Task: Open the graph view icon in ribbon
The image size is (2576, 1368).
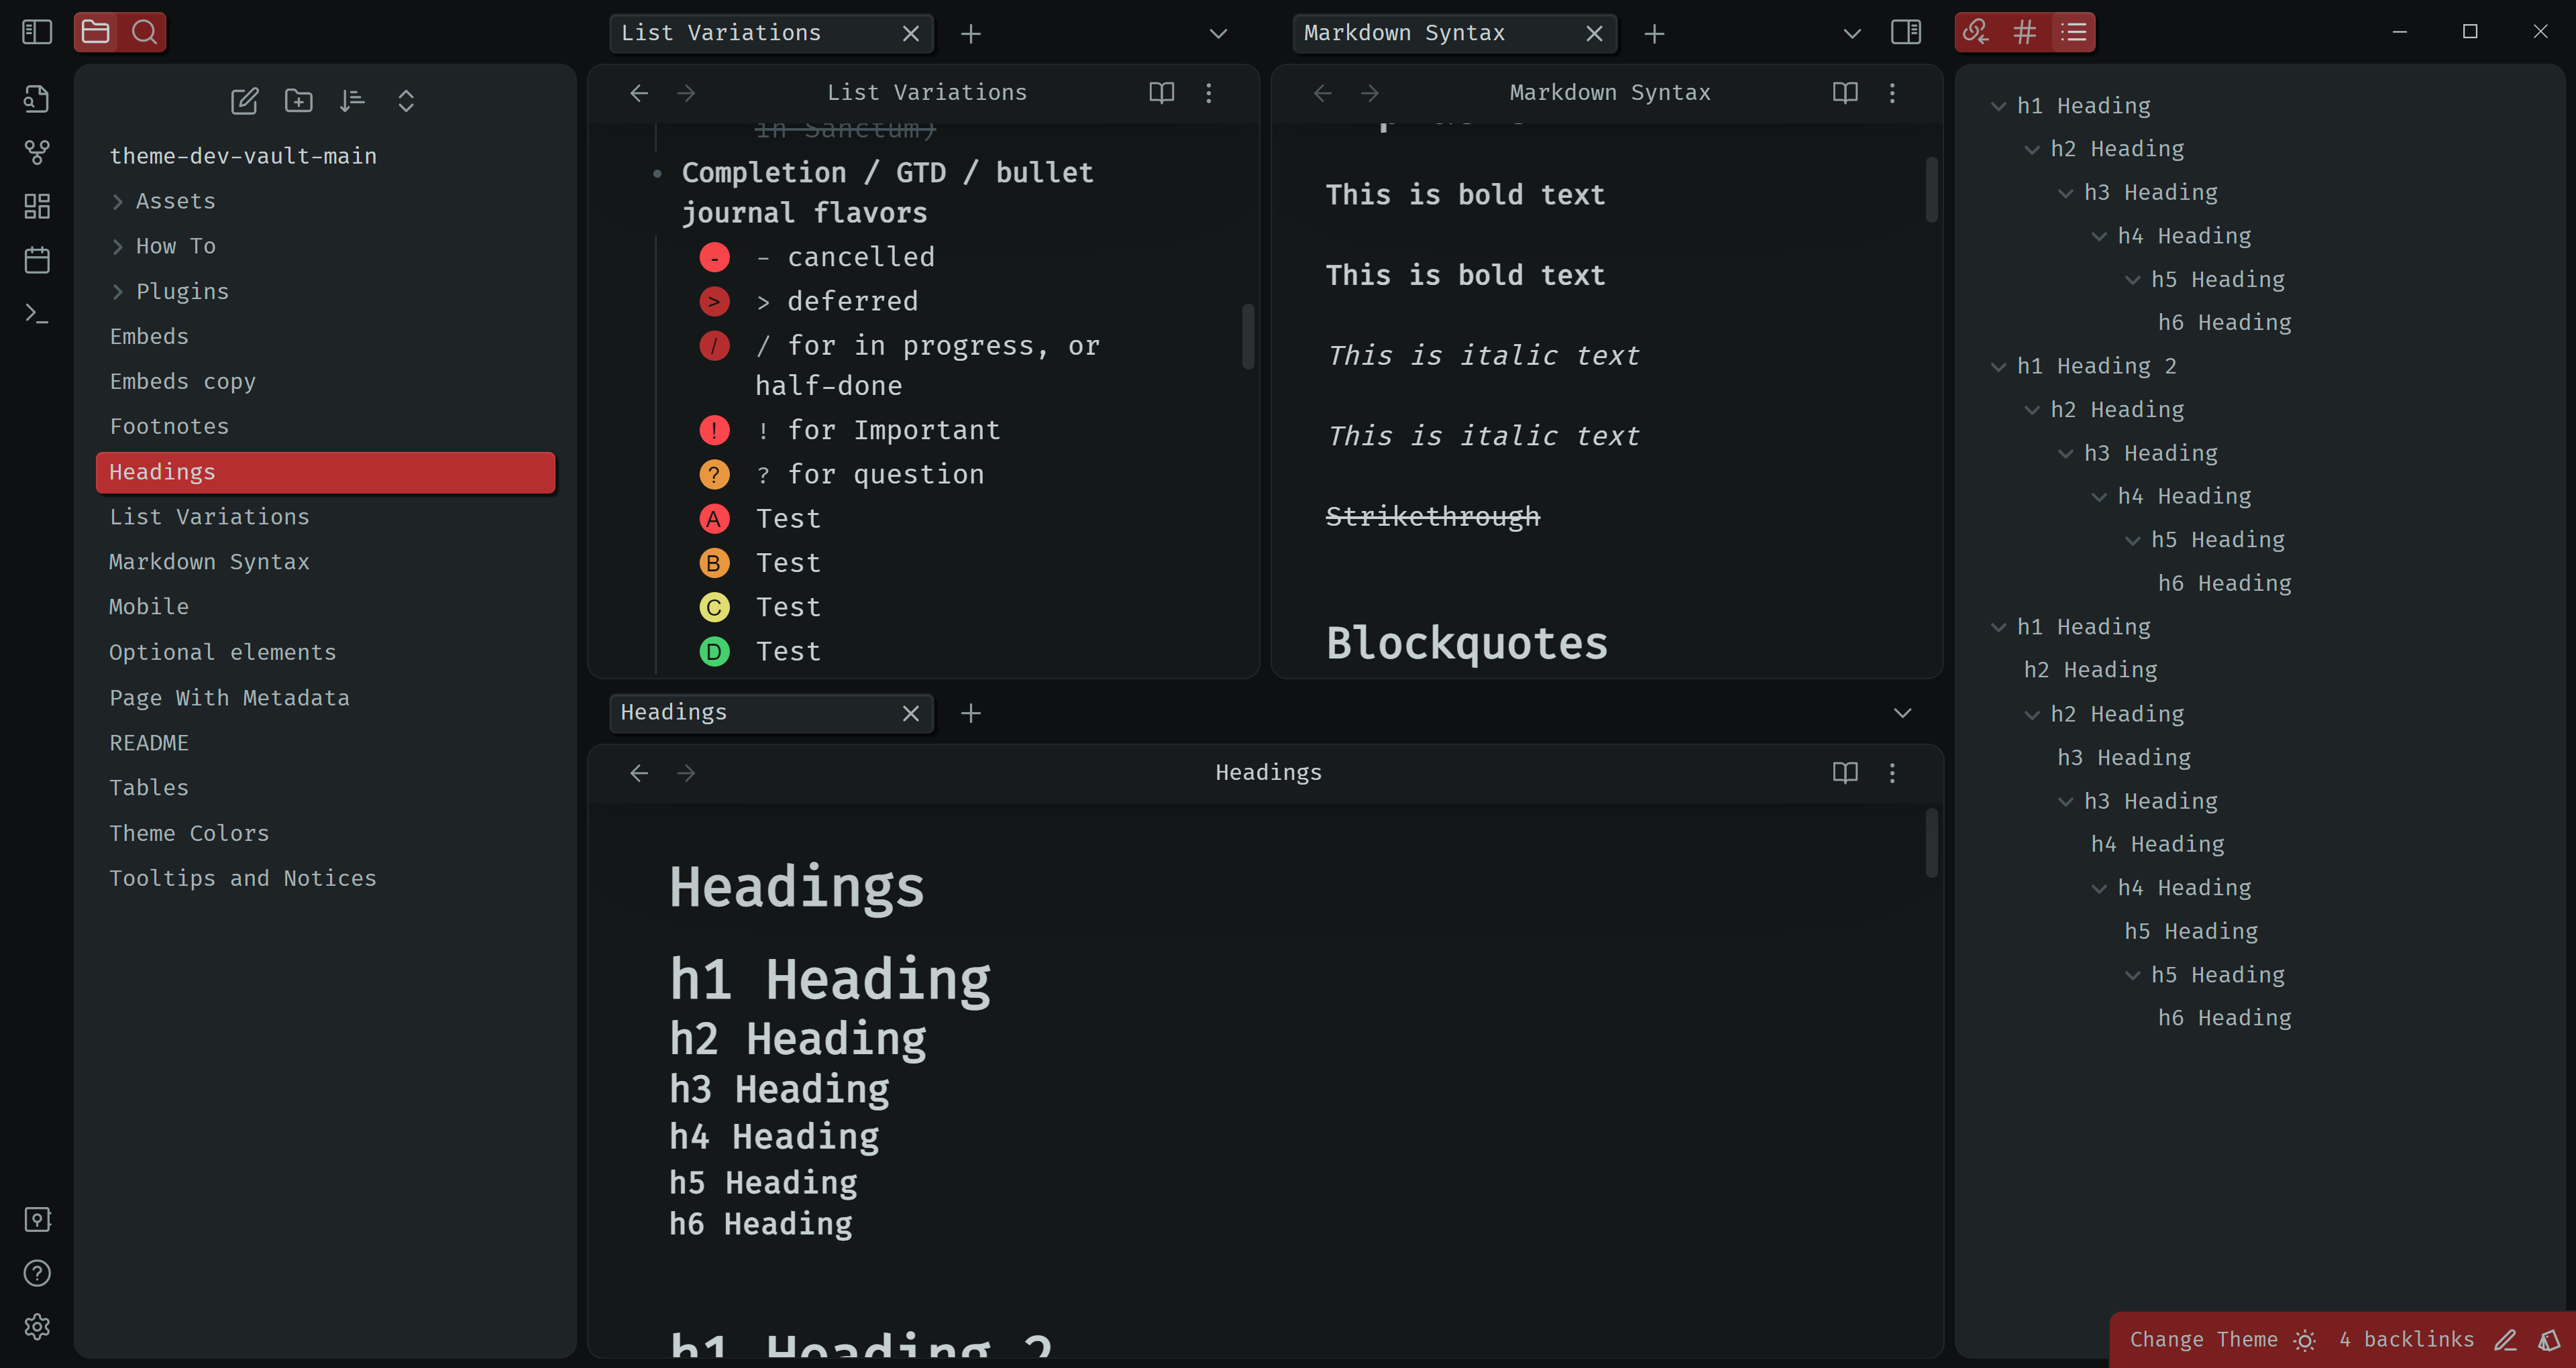Action: coord(37,152)
